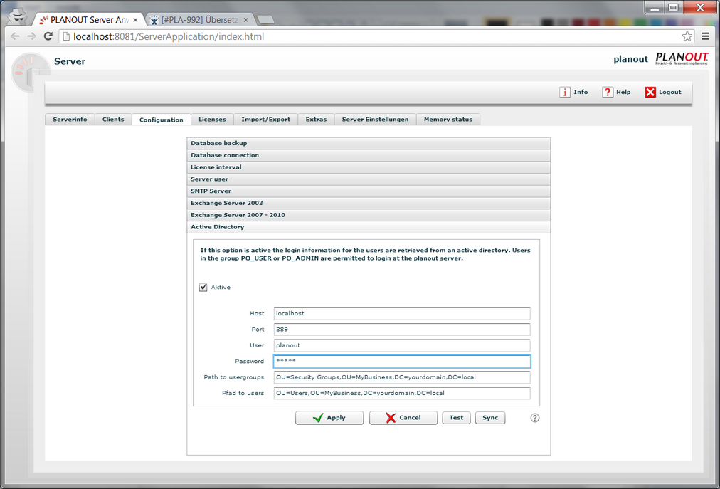Image resolution: width=720 pixels, height=489 pixels.
Task: Click the 'planout' username text in header
Action: click(630, 59)
